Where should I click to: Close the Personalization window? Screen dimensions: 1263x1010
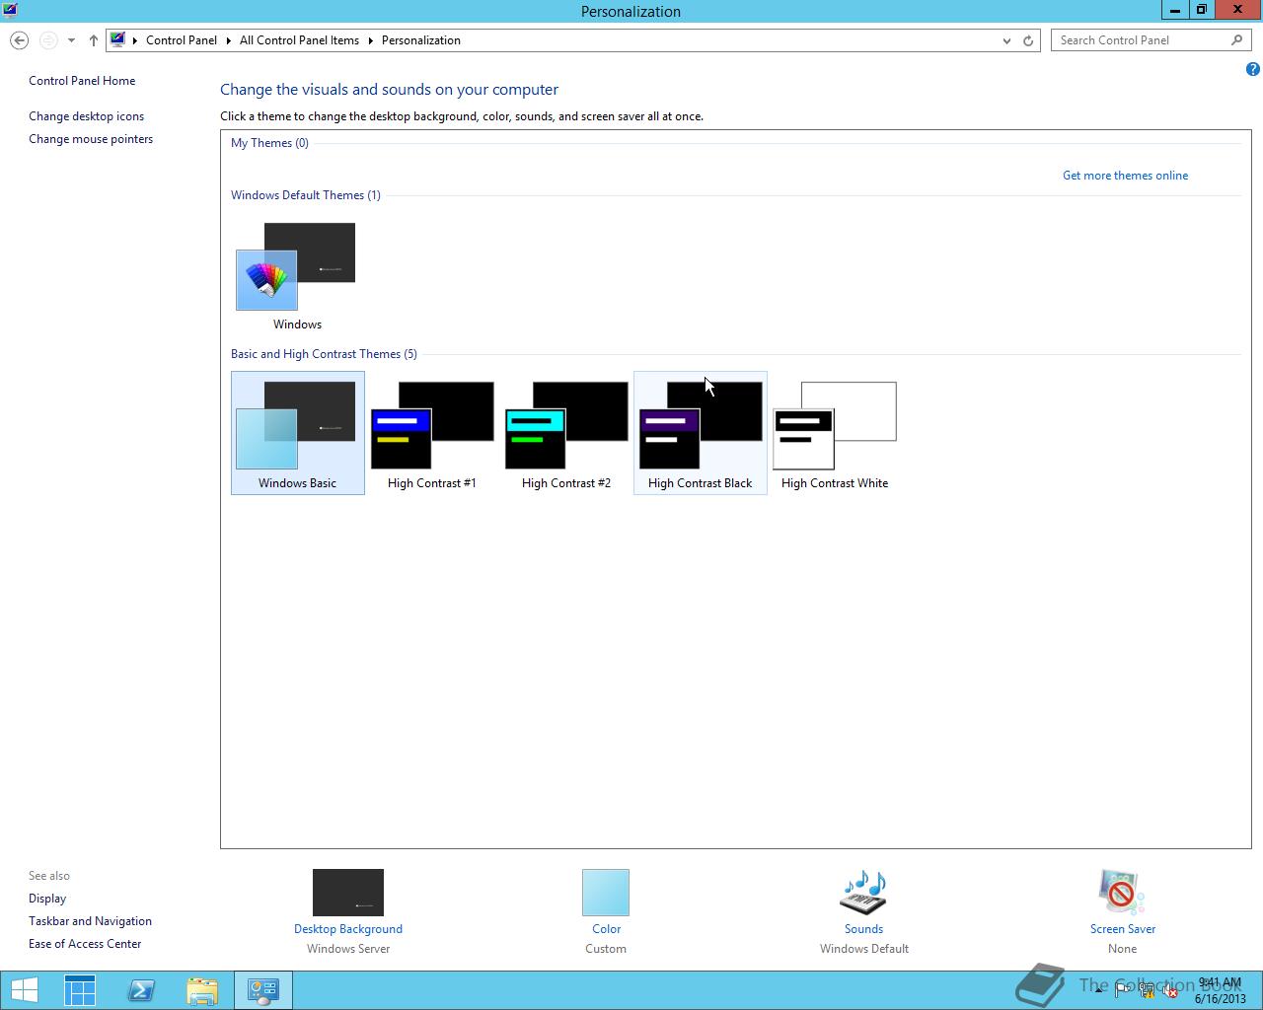[x=1237, y=10]
